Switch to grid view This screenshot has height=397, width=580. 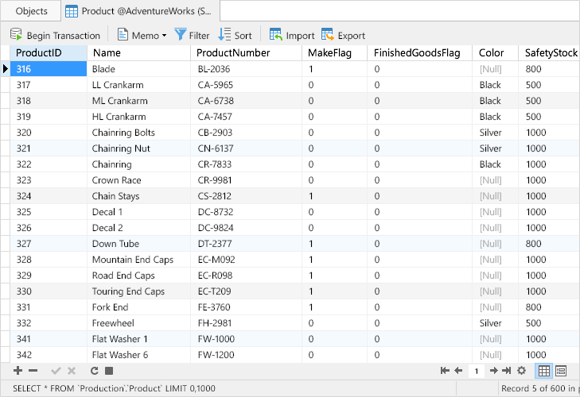(544, 371)
